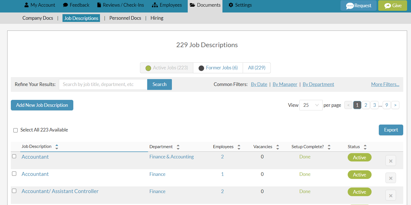Go to pagination page 2
The image size is (411, 205).
coord(366,105)
